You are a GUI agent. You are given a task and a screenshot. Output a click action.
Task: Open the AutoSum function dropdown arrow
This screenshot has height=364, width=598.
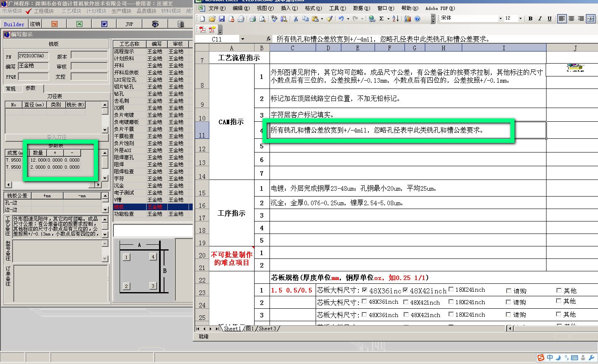click(388, 19)
